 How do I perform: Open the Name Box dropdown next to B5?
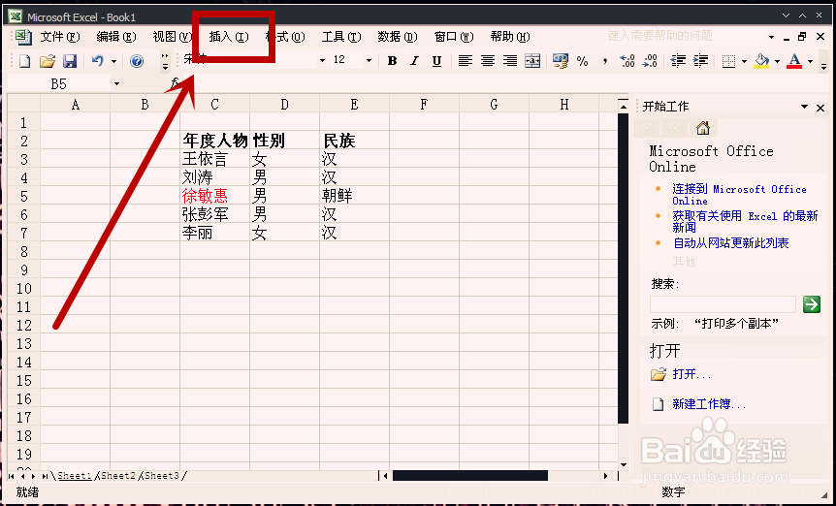(116, 83)
